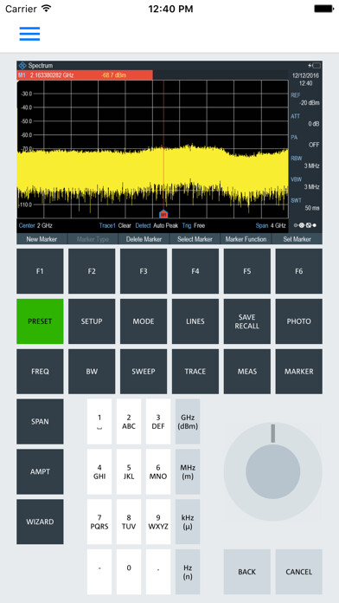Tap the M1 marker icon on the trace

[x=163, y=214]
